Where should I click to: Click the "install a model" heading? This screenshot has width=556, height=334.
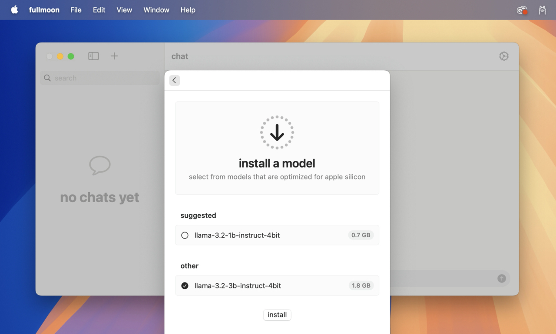(277, 163)
